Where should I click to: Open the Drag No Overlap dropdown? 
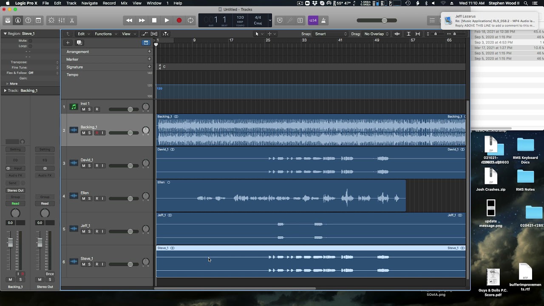point(376,34)
